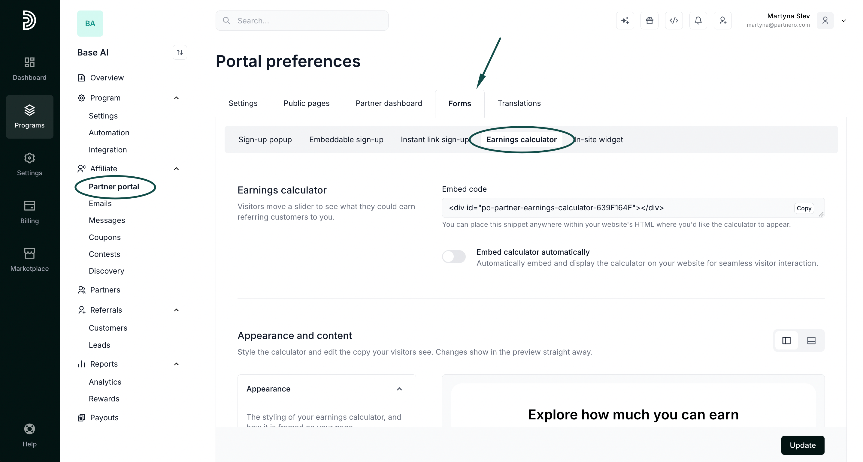
Task: Copy the embed code
Action: coord(804,208)
